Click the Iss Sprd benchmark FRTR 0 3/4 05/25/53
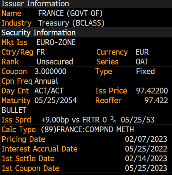The width and height of the screenshot is (172, 175). tap(118, 120)
